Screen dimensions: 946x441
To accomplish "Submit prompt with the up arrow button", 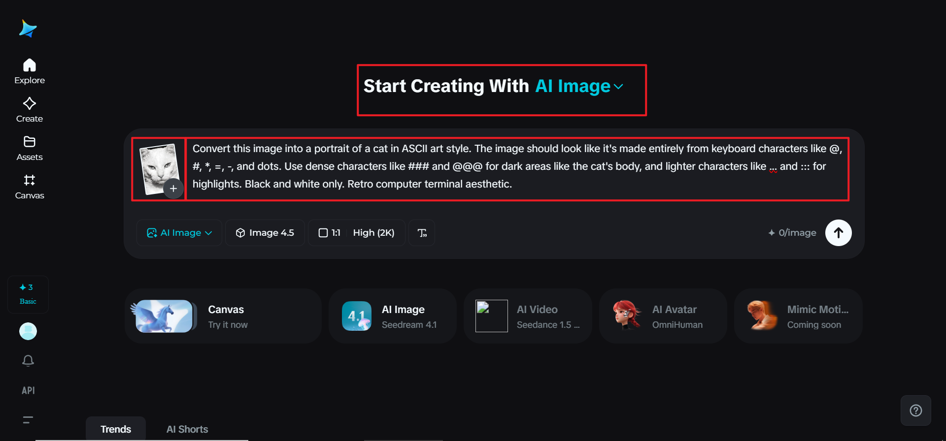I will coord(839,233).
